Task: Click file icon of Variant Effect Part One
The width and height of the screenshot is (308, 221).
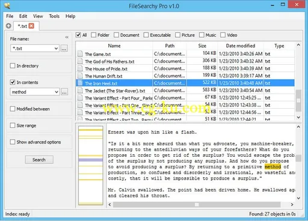Action: coord(80,105)
